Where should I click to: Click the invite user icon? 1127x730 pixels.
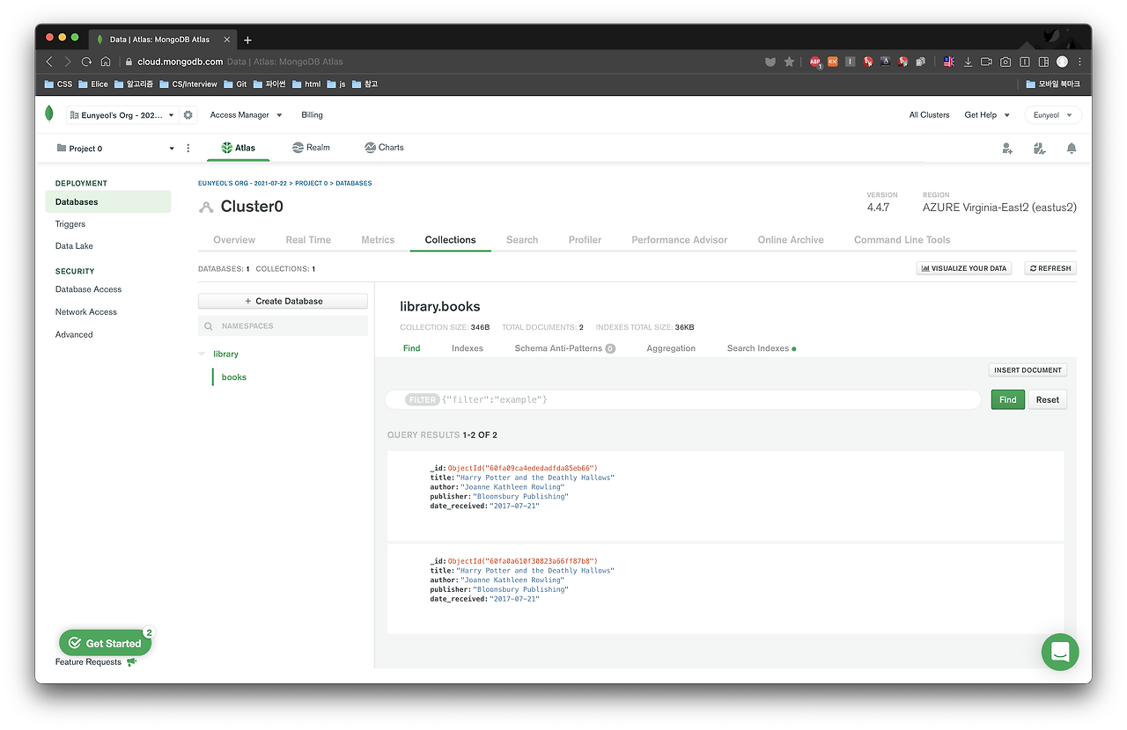point(1007,149)
